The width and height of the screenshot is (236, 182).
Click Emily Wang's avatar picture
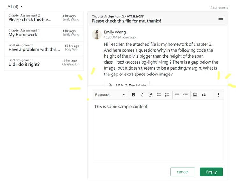point(97,34)
